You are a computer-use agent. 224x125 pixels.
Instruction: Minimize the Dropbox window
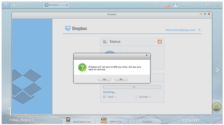(x=201, y=14)
